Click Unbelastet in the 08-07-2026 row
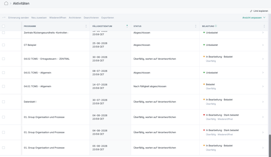Image resolution: width=271 pixels, height=157 pixels. 212,73
